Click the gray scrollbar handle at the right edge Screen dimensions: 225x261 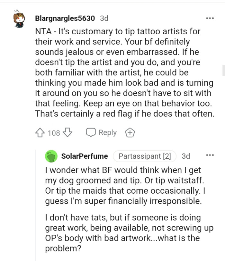pyautogui.click(x=223, y=70)
